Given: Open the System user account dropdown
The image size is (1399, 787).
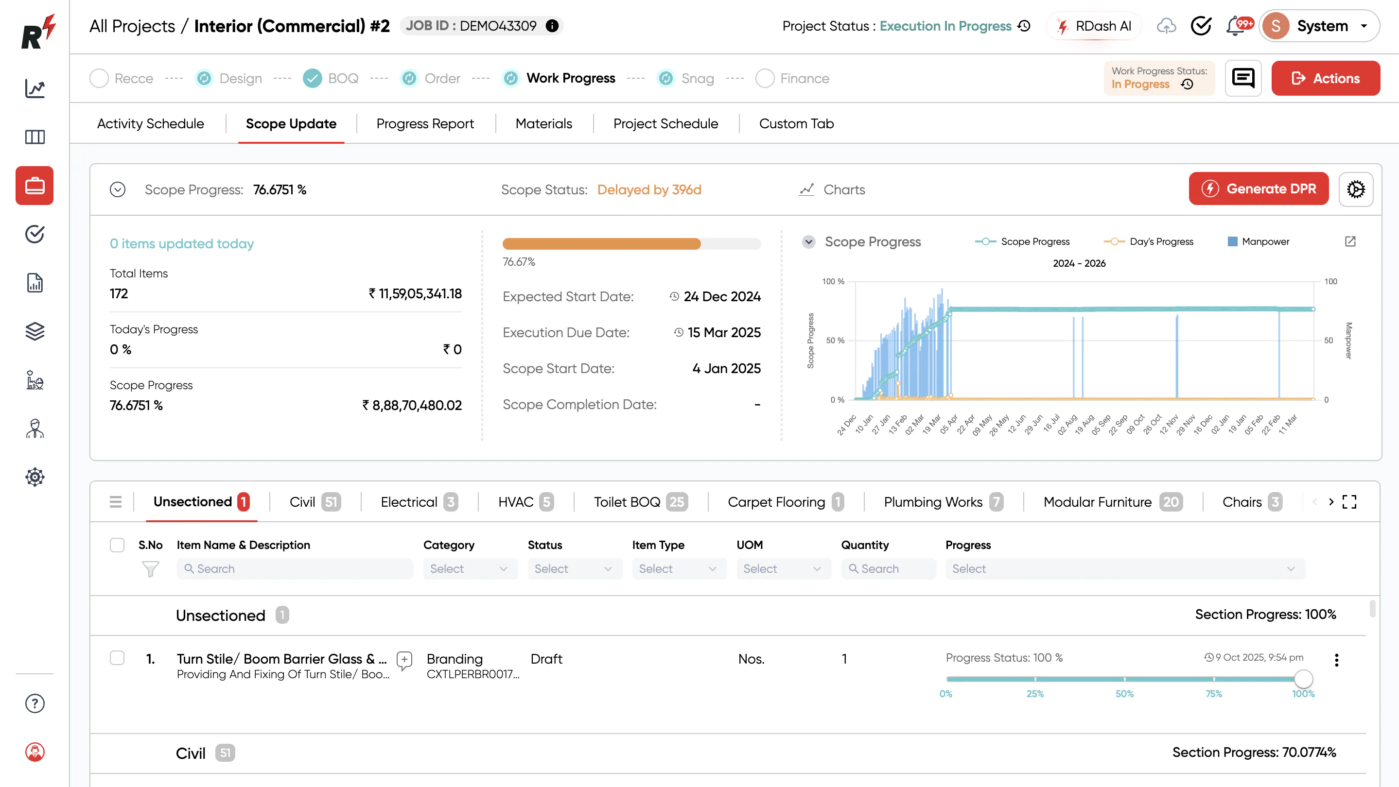Looking at the screenshot, I should tap(1318, 26).
